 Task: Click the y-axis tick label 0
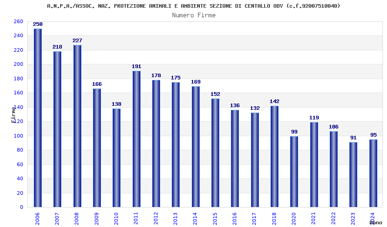(x=22, y=207)
